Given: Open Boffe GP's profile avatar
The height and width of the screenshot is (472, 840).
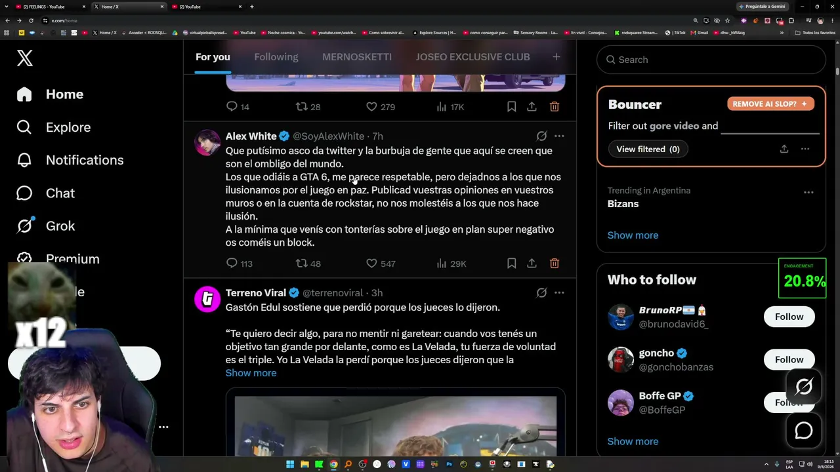Looking at the screenshot, I should point(621,403).
